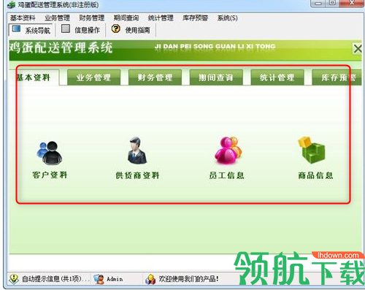Open the 业务管理 menu
Screen dimensions: 365x290
pos(57,18)
